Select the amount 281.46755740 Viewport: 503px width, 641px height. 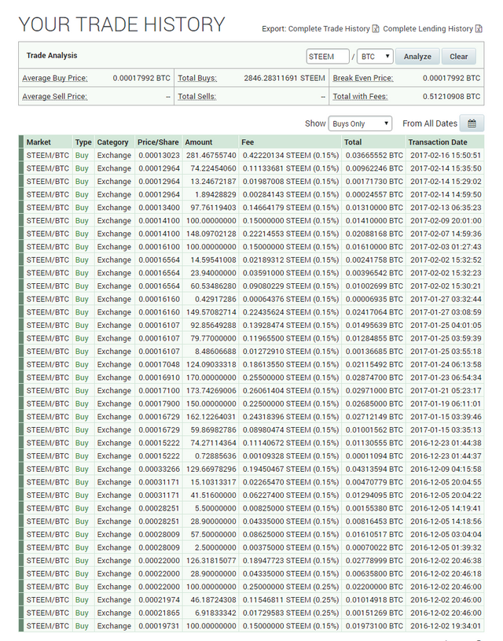[x=211, y=156]
